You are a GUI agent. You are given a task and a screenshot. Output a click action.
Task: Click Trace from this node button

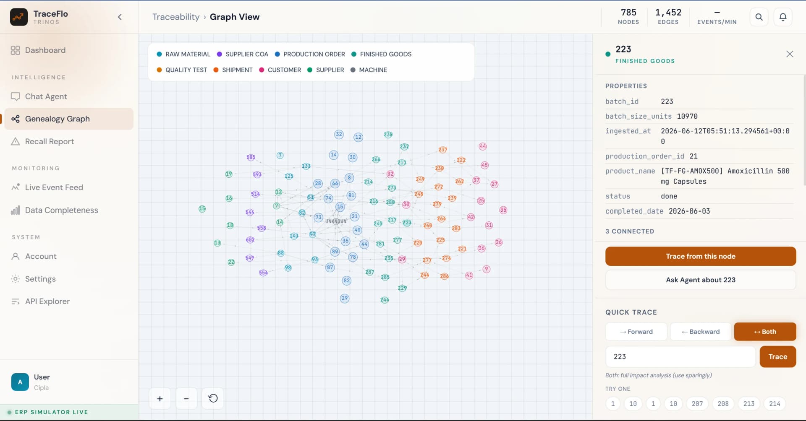[701, 256]
